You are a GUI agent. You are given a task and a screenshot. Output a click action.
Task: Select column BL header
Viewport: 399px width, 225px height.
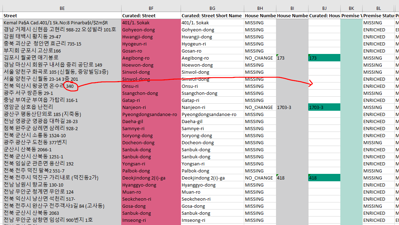[x=378, y=8]
